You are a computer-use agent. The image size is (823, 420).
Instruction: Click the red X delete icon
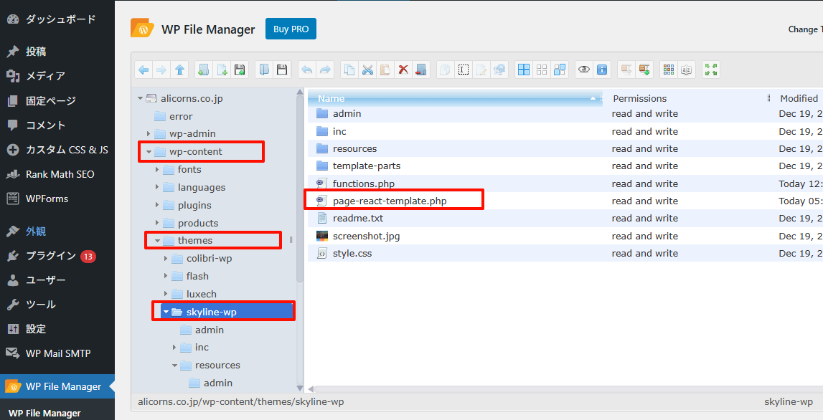coord(403,70)
